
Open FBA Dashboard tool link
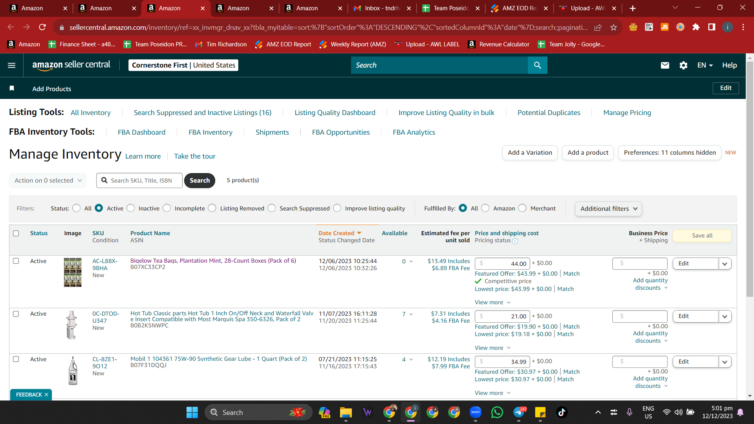tap(141, 132)
